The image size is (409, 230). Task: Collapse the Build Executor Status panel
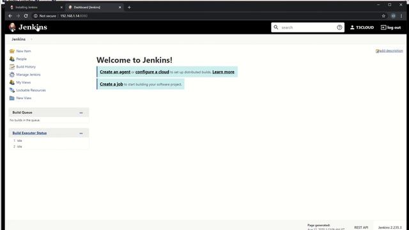pos(81,134)
